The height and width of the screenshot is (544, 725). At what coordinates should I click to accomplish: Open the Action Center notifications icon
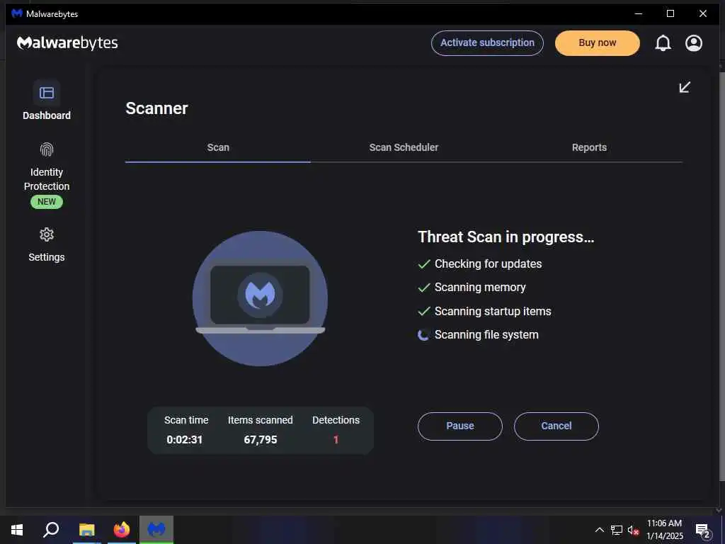(x=703, y=530)
